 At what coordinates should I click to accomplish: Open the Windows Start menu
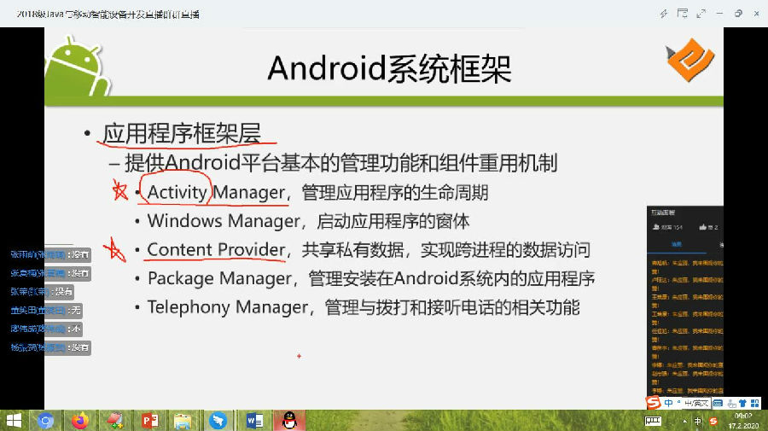point(14,421)
